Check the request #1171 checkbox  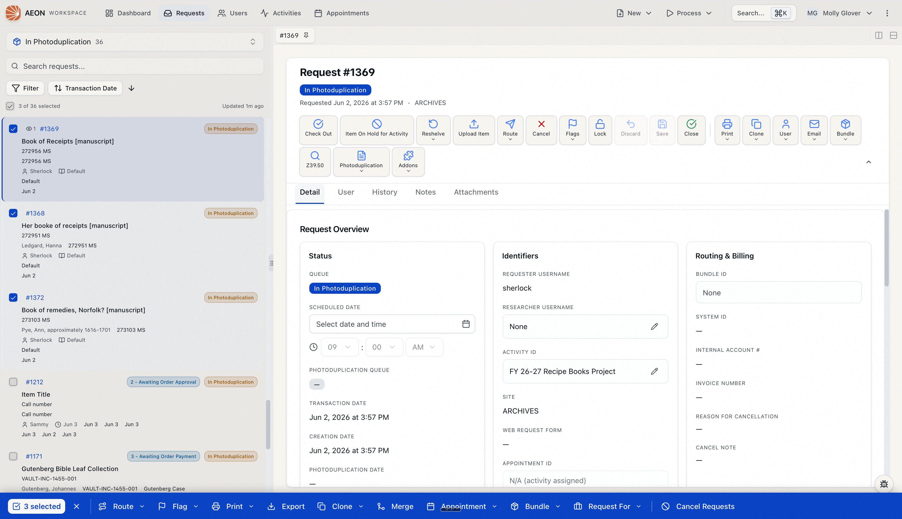(x=13, y=456)
